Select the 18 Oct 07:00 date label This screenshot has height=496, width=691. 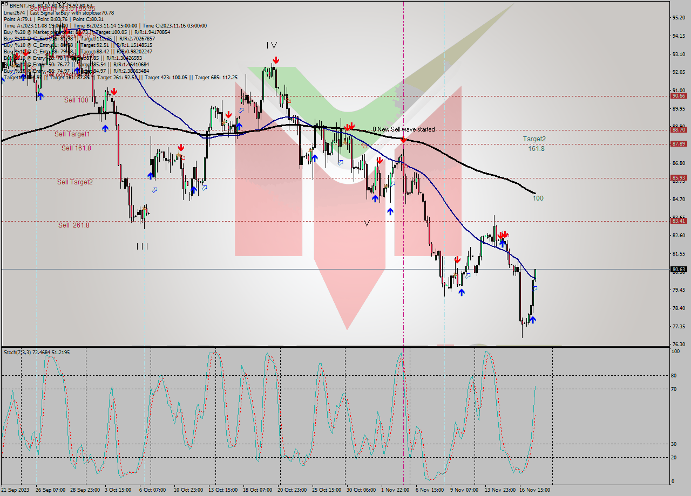(x=258, y=490)
